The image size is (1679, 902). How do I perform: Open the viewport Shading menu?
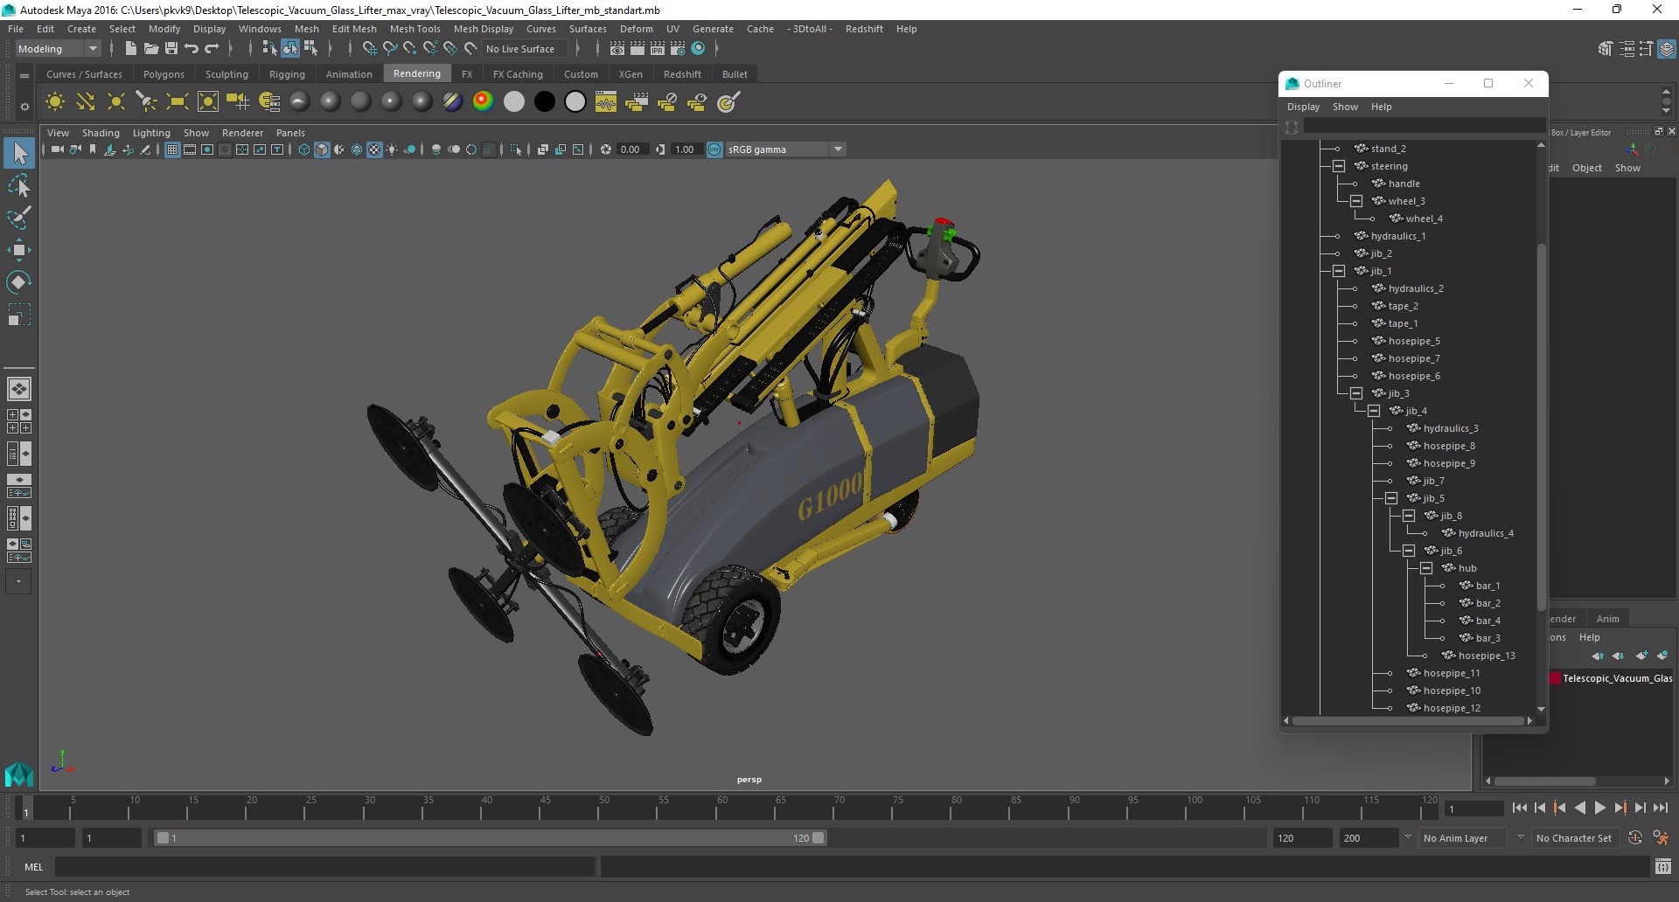click(x=101, y=133)
